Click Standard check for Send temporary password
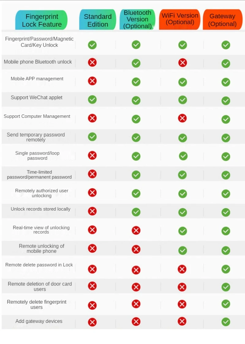Screen dimensions: 245x344 pyautogui.click(x=92, y=137)
